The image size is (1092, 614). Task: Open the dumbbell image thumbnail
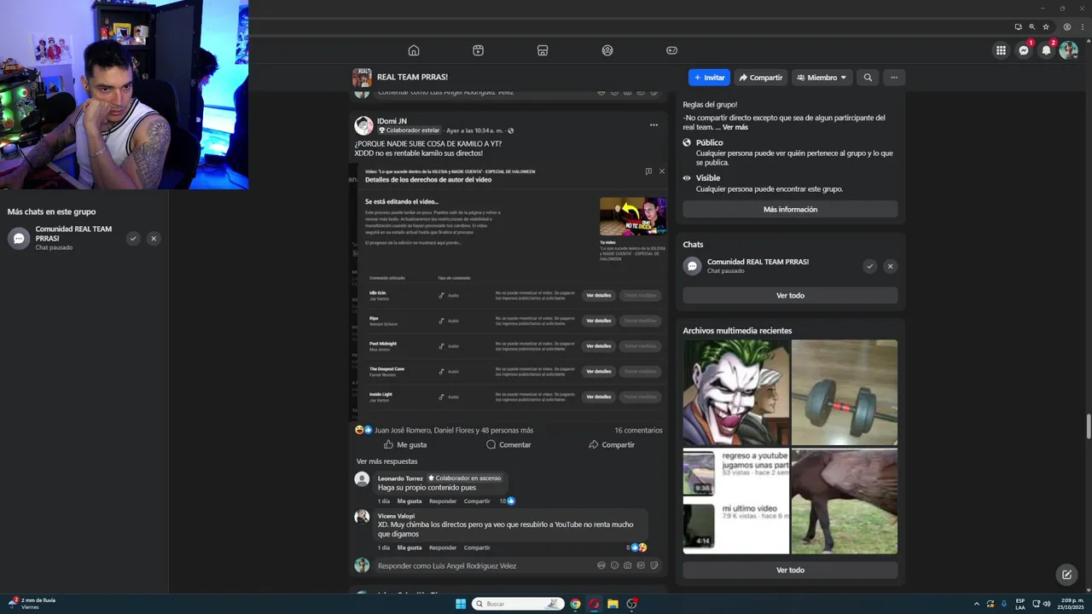point(845,393)
